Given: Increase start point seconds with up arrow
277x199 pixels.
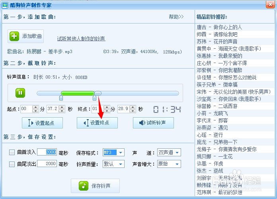Looking at the screenshot, I should point(62,107).
